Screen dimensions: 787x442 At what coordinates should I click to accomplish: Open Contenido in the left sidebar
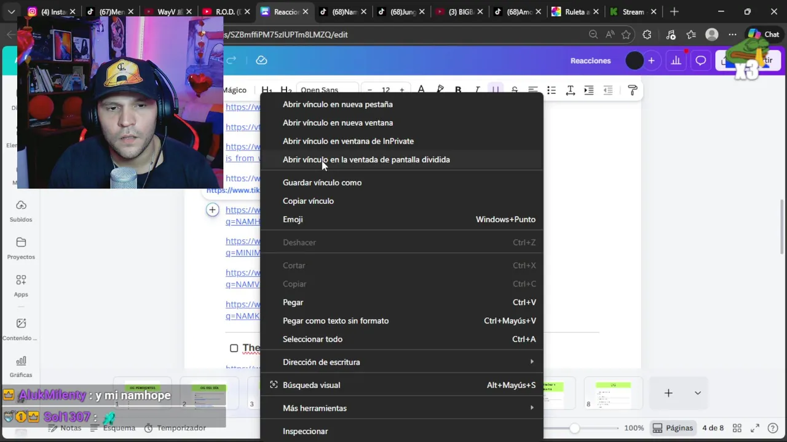click(21, 329)
